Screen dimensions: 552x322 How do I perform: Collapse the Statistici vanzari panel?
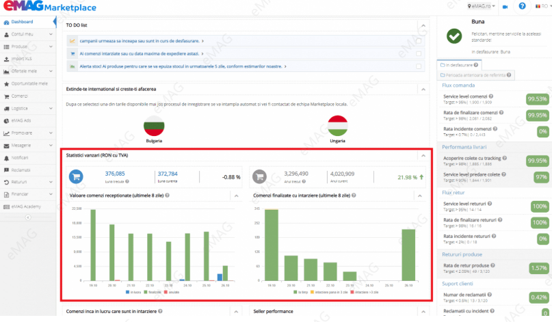pos(422,155)
